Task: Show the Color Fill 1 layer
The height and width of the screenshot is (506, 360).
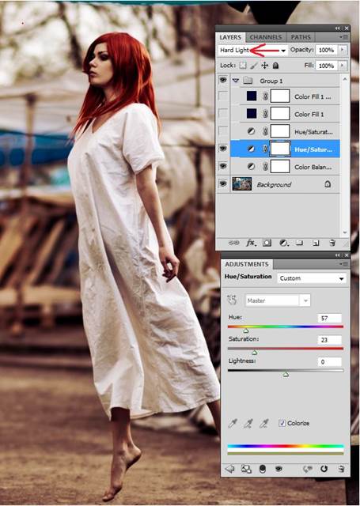Action: 223,114
